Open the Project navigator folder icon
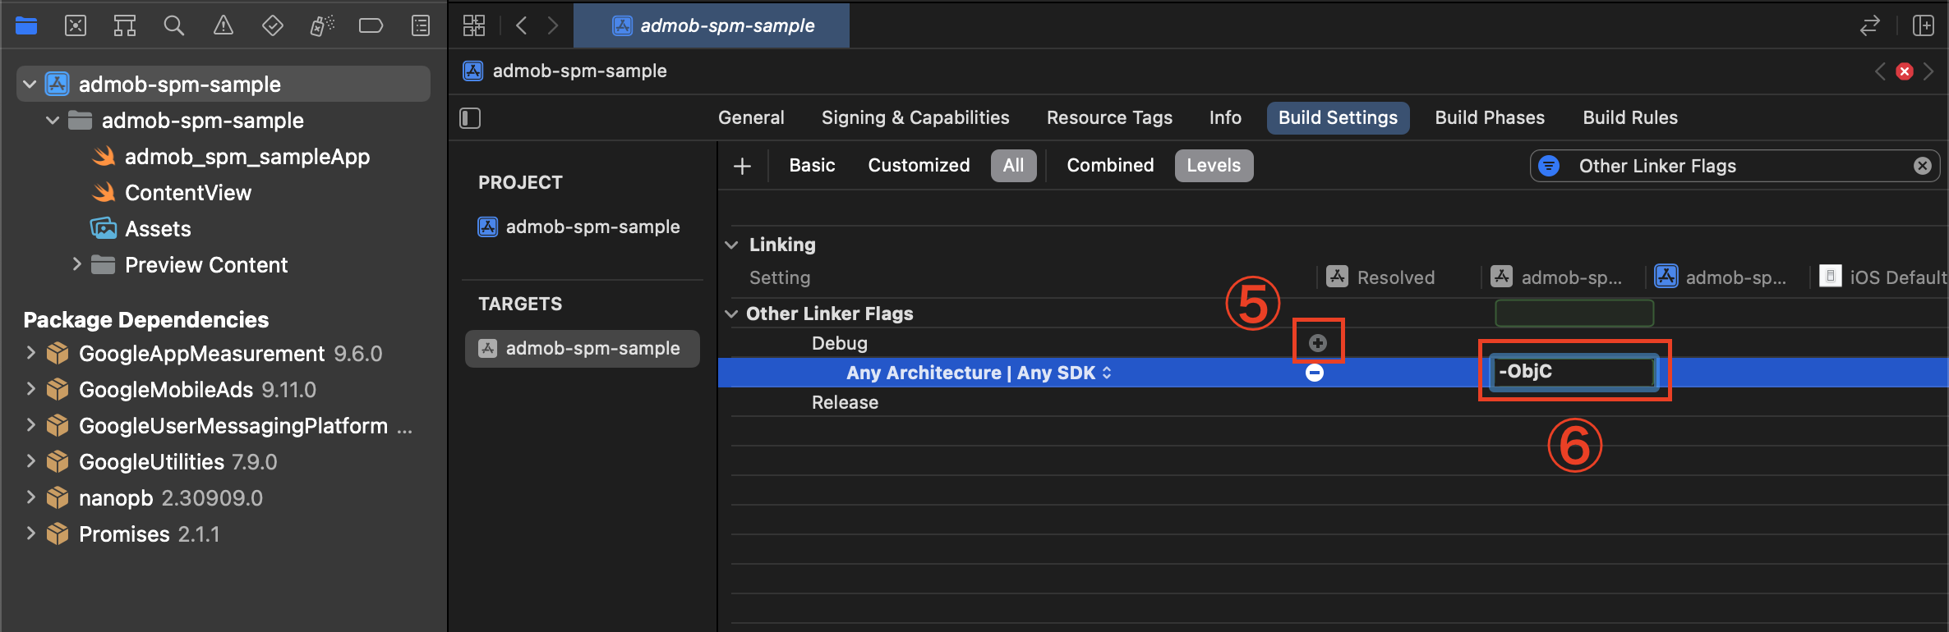The image size is (1949, 632). (26, 26)
